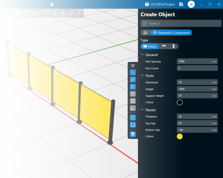Select the Parametric Component tab

click(x=171, y=33)
